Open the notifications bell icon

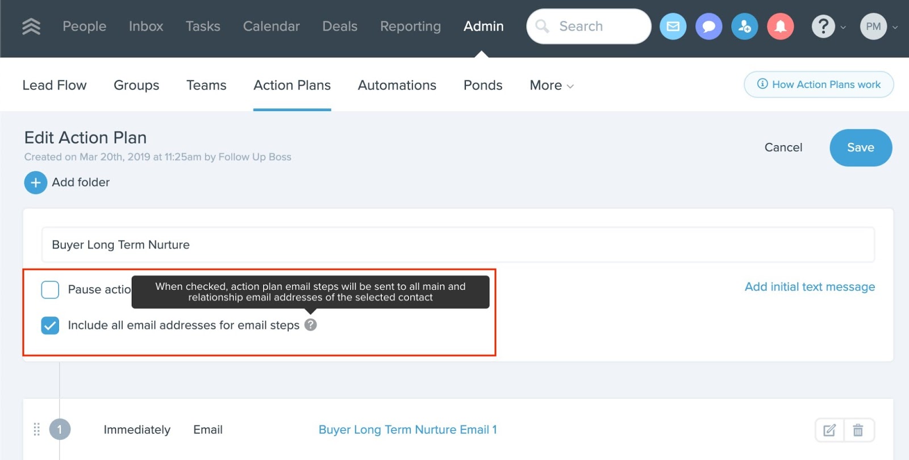click(x=780, y=26)
